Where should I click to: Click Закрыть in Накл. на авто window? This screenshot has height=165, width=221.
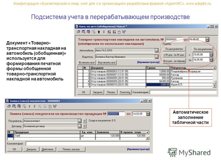(98, 92)
